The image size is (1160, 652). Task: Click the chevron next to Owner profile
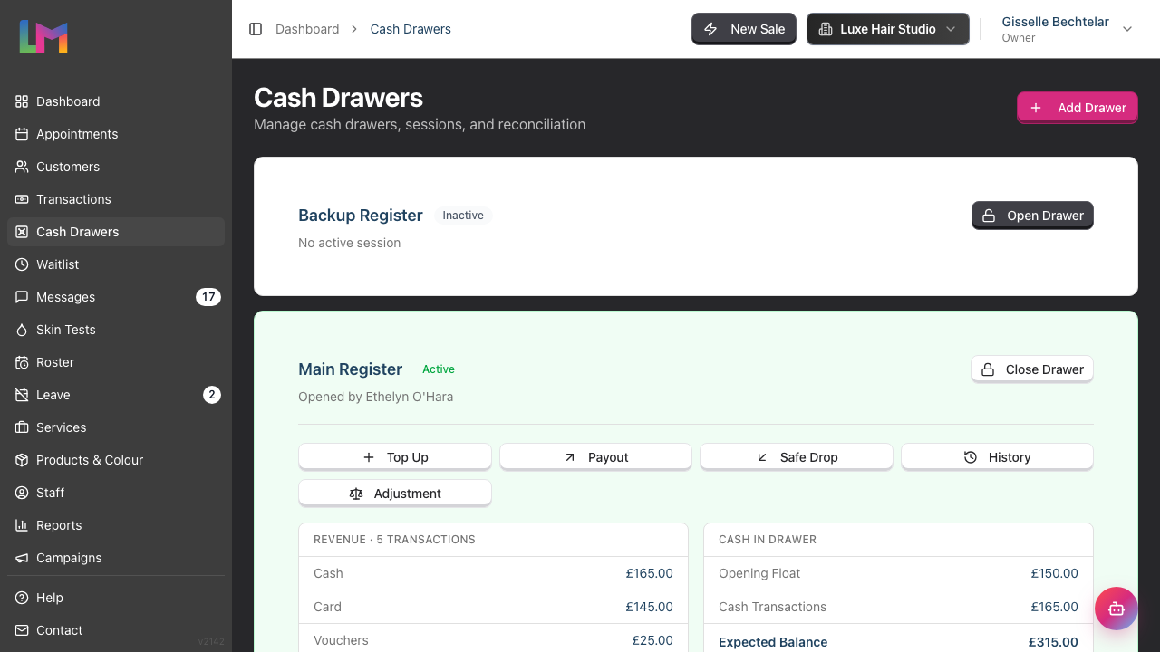1127,29
